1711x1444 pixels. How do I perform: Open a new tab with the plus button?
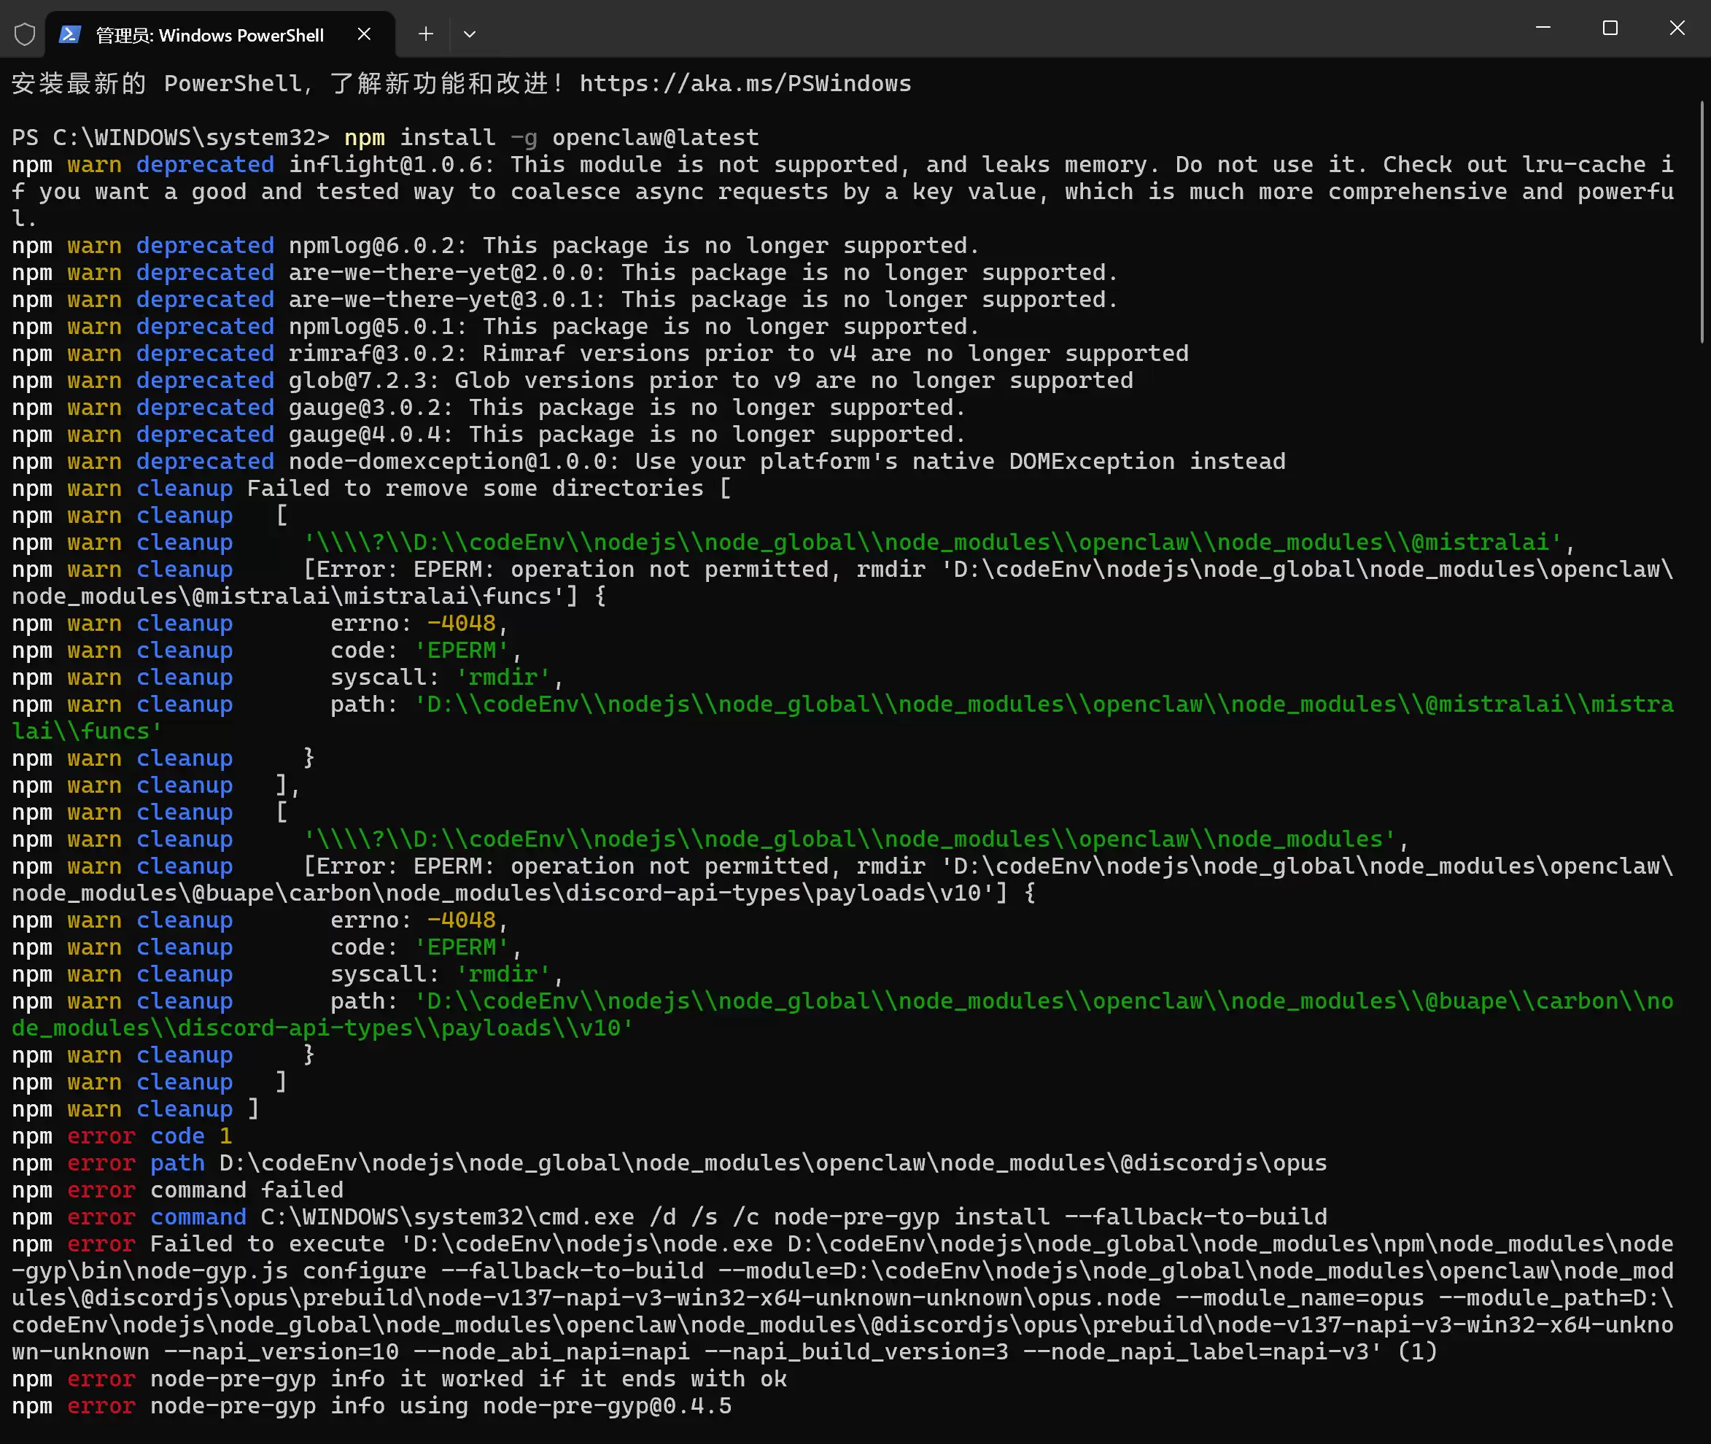pos(426,34)
